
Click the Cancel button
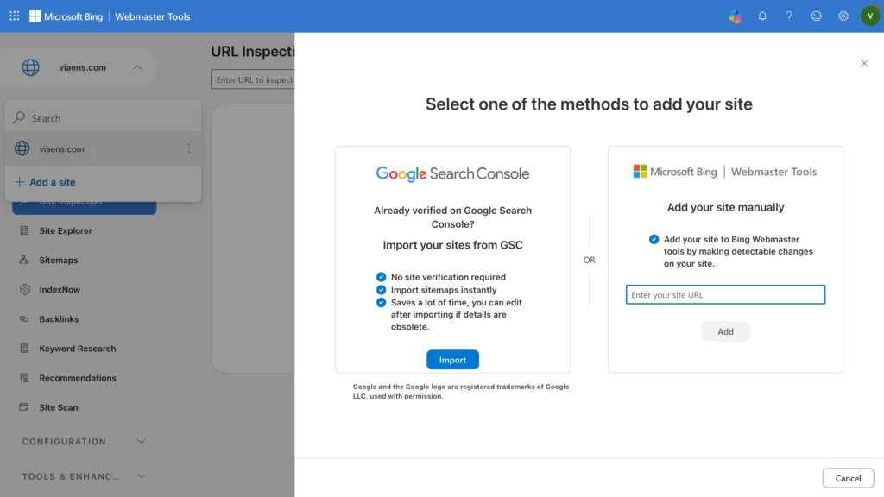848,478
